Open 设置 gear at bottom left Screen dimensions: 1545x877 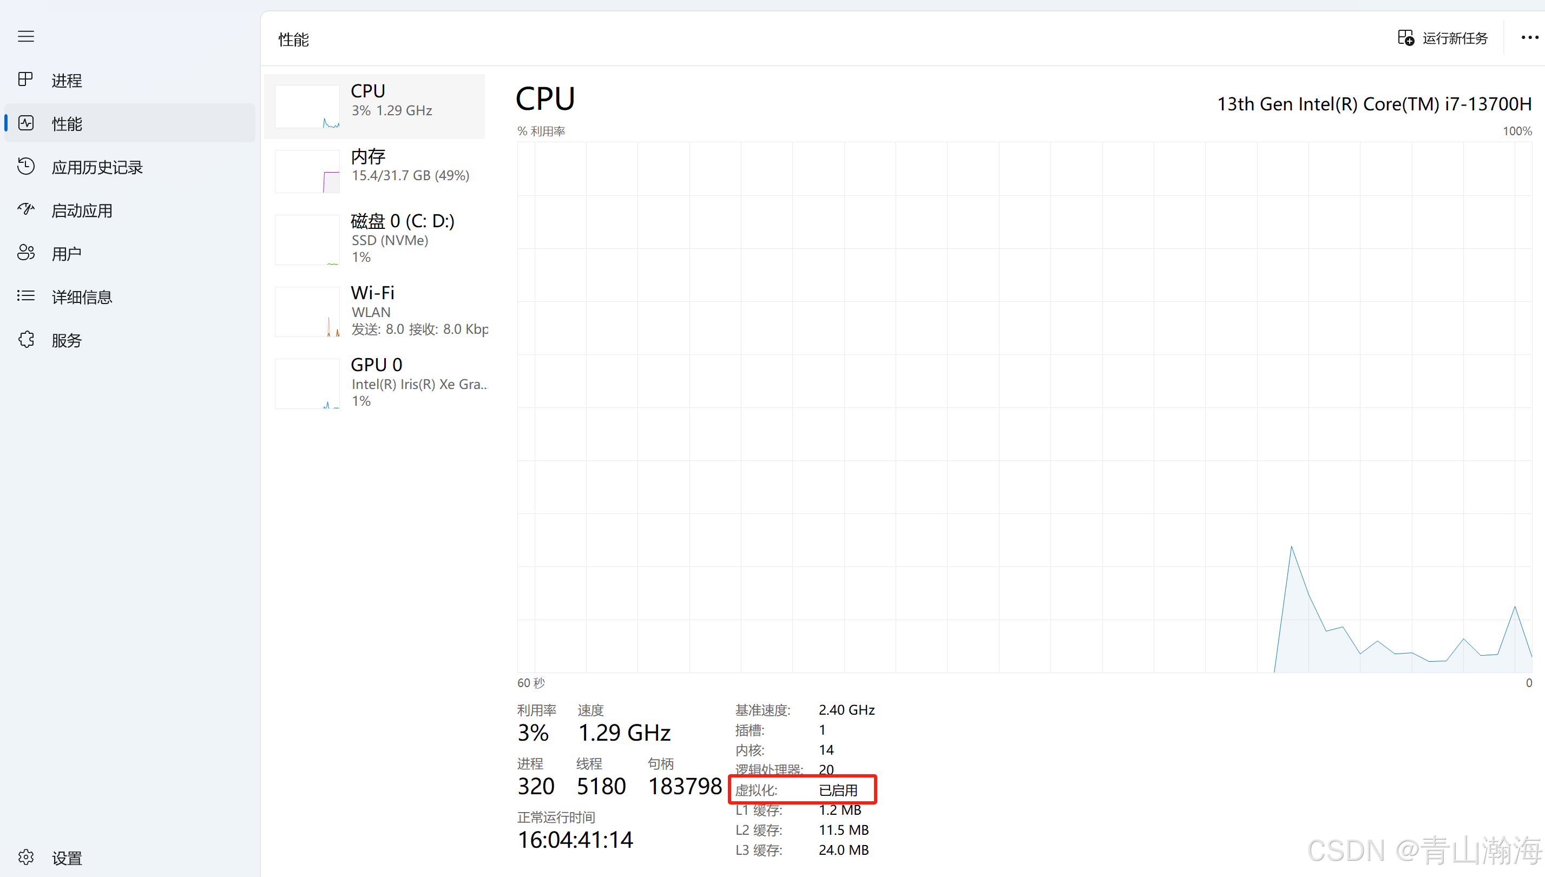26,857
